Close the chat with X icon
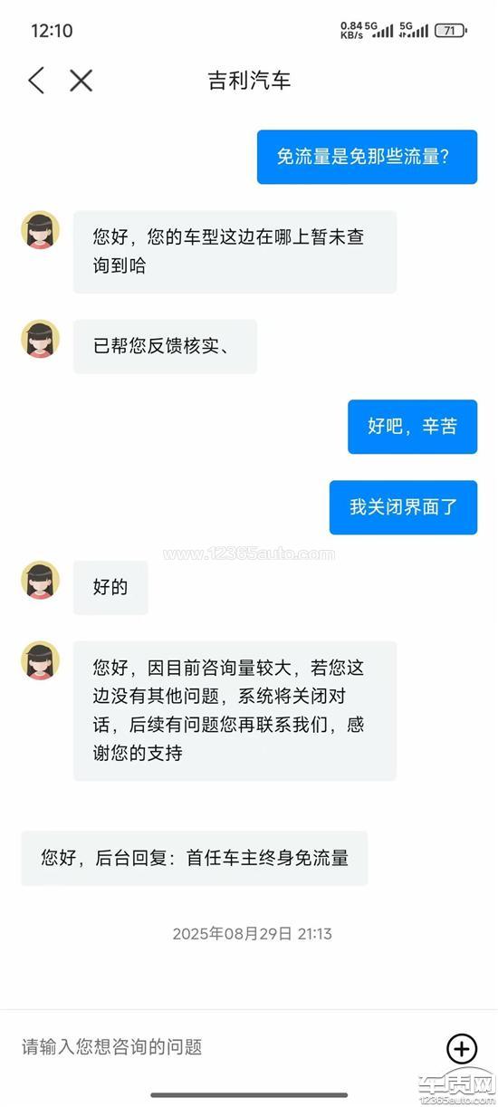 pyautogui.click(x=81, y=81)
